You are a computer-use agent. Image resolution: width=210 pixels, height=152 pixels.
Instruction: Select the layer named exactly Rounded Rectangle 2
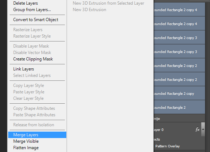pos(179,108)
